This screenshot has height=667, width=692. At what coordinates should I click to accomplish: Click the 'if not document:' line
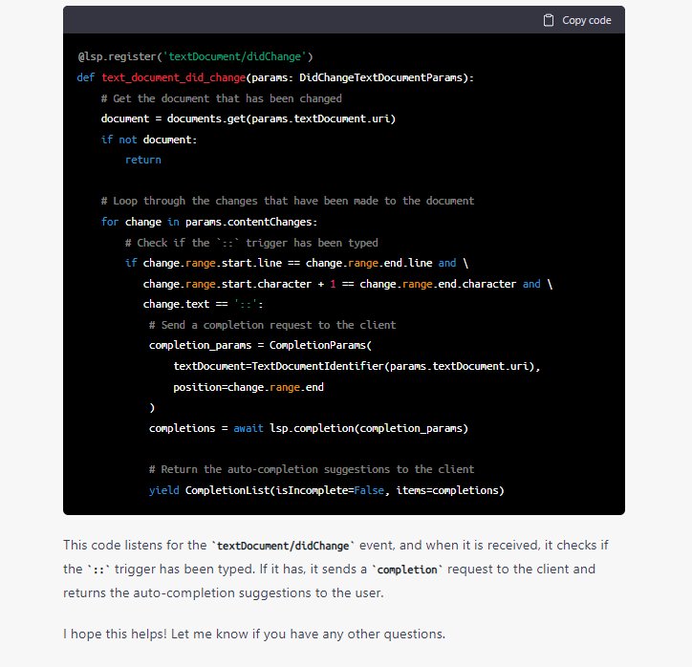pos(149,140)
